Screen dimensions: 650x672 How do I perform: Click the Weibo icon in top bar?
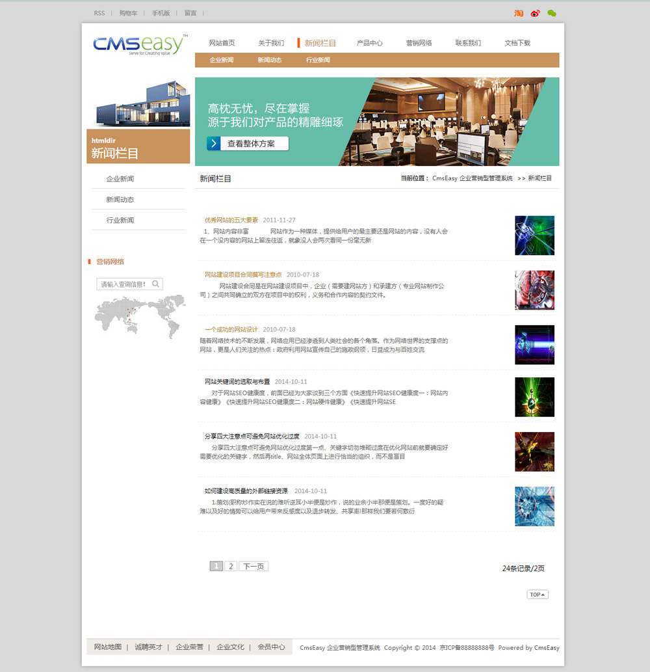[535, 13]
